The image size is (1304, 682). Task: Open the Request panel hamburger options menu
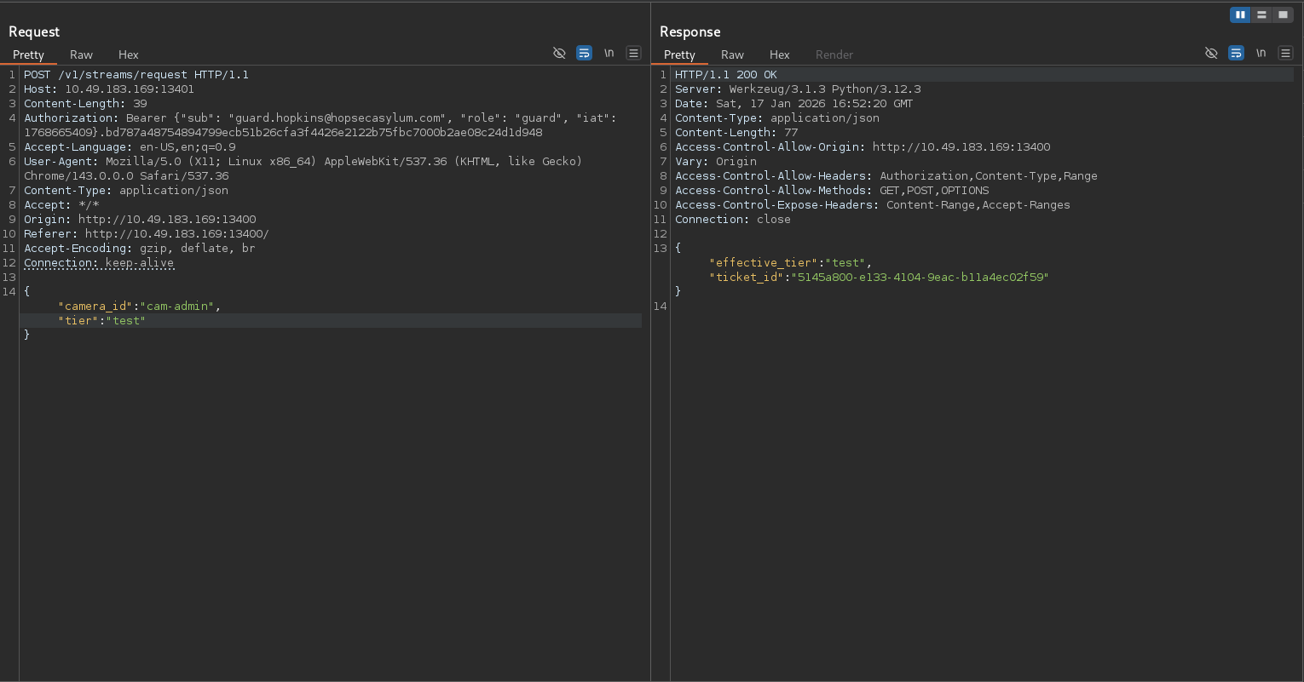pyautogui.click(x=633, y=53)
